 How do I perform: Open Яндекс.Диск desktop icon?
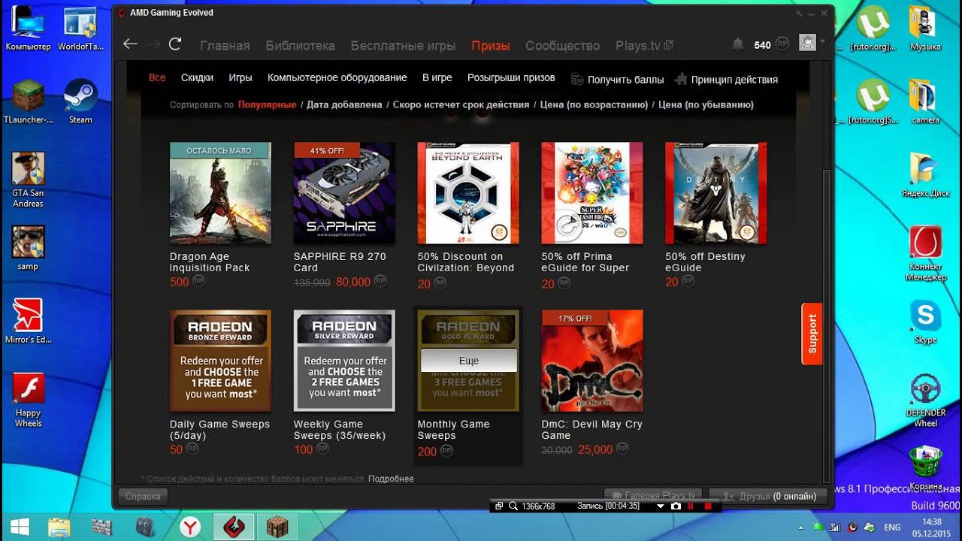point(925,174)
